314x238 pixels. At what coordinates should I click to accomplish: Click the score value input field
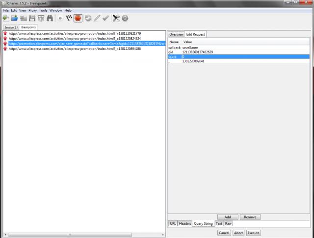coord(245,56)
